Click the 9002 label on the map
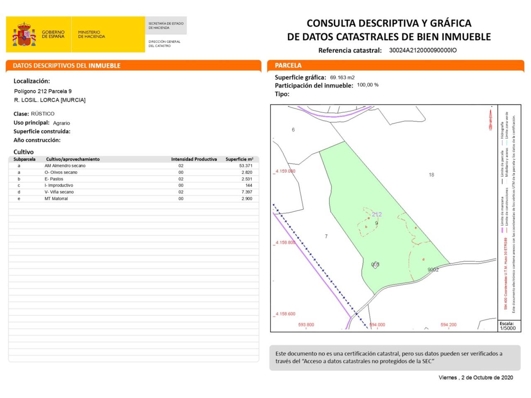The image size is (531, 398). click(x=433, y=270)
